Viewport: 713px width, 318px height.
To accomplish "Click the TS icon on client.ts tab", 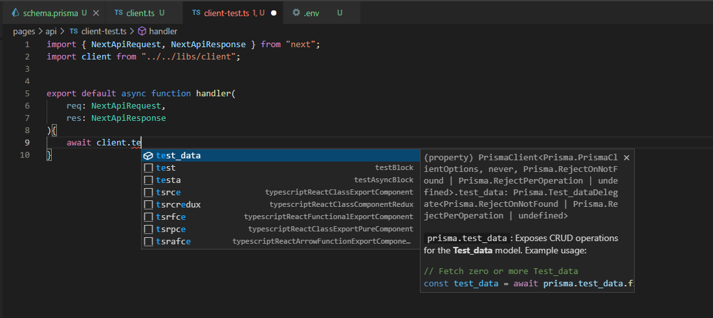I will (x=118, y=13).
